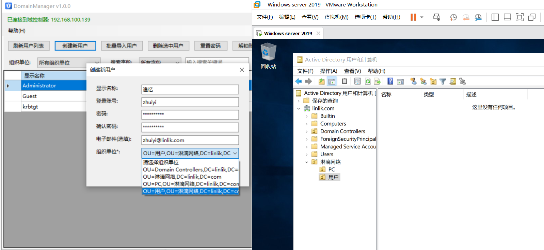Click the clipboard paste icon in AD toolbar
This screenshot has height=250, width=544.
[345, 81]
